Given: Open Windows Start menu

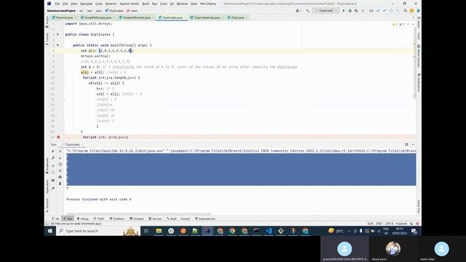Looking at the screenshot, I should point(50,231).
